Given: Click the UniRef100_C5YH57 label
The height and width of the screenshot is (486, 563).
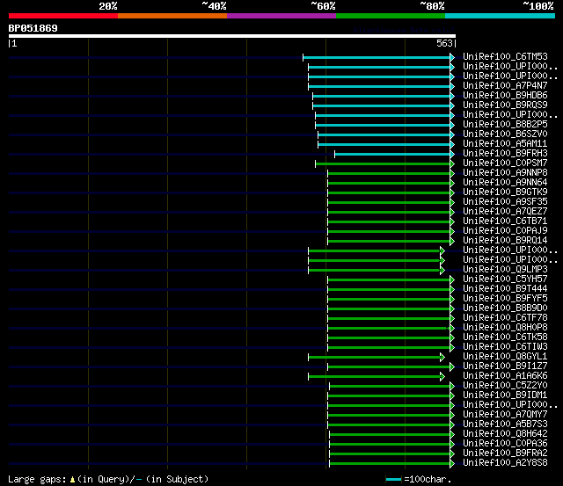Looking at the screenshot, I should [x=505, y=279].
